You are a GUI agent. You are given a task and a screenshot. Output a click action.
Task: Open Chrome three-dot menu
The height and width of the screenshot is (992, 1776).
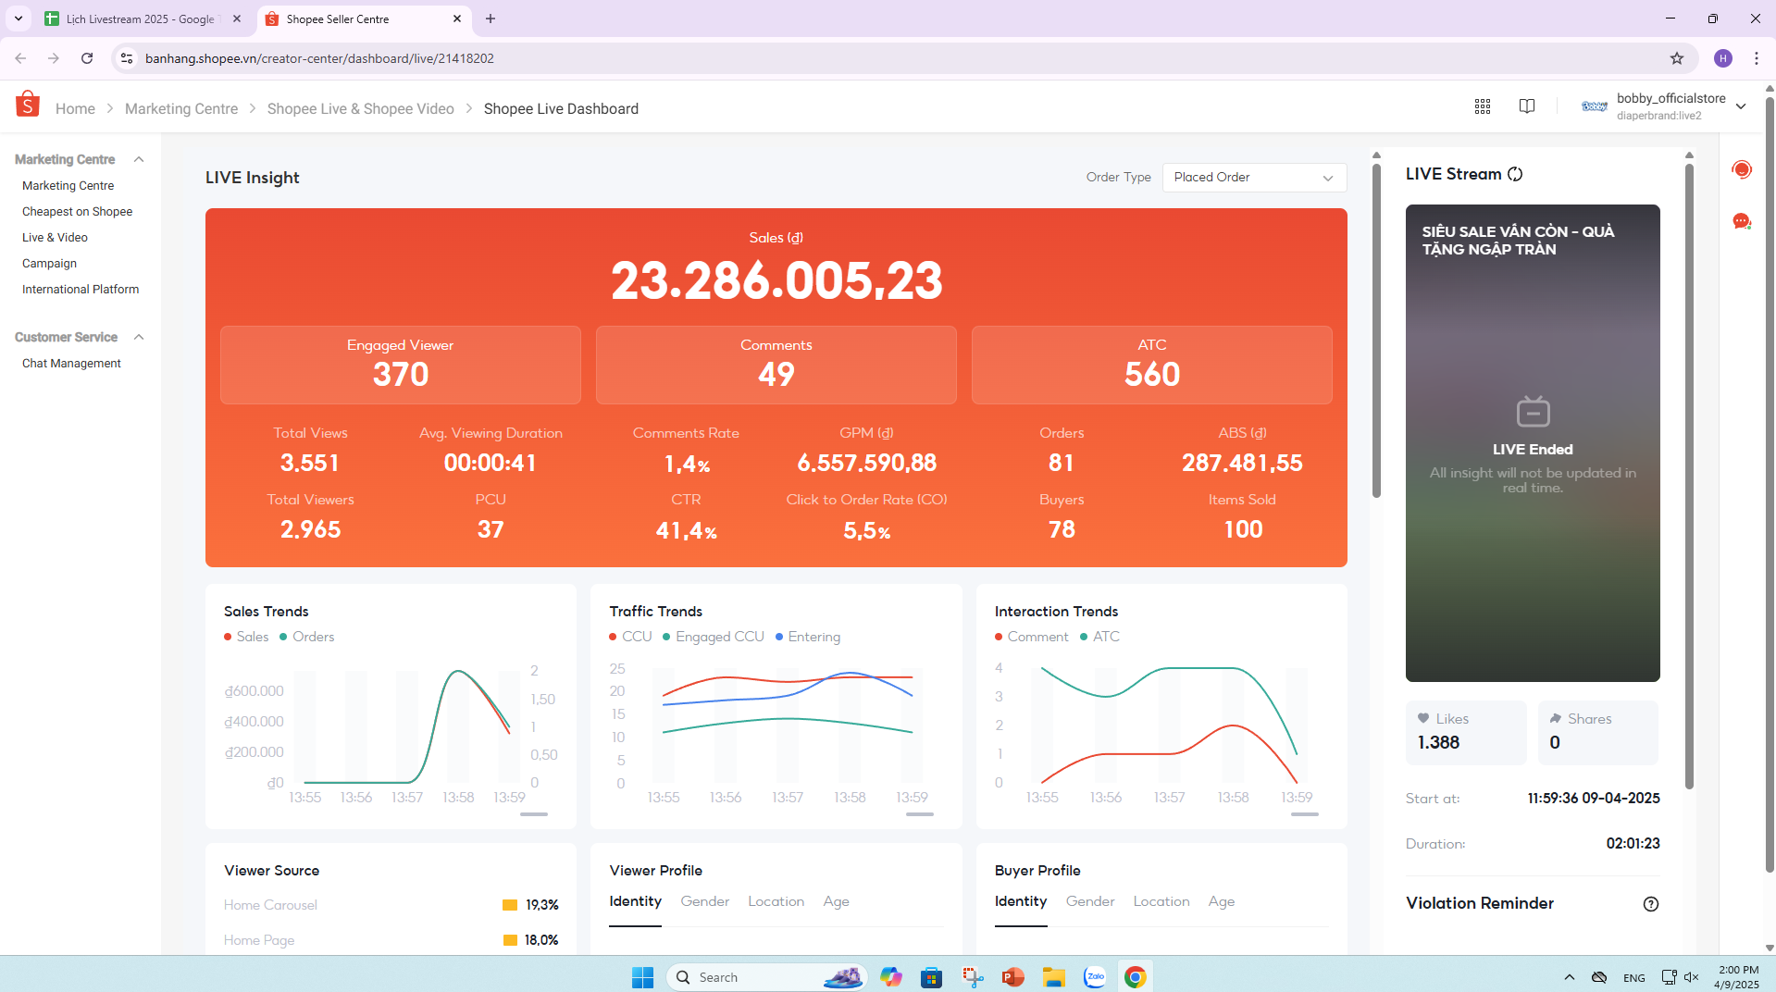1757,58
